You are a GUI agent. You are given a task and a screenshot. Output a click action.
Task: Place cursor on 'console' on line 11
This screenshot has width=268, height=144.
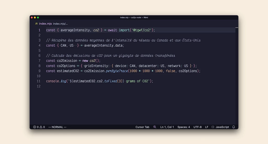click(52, 81)
